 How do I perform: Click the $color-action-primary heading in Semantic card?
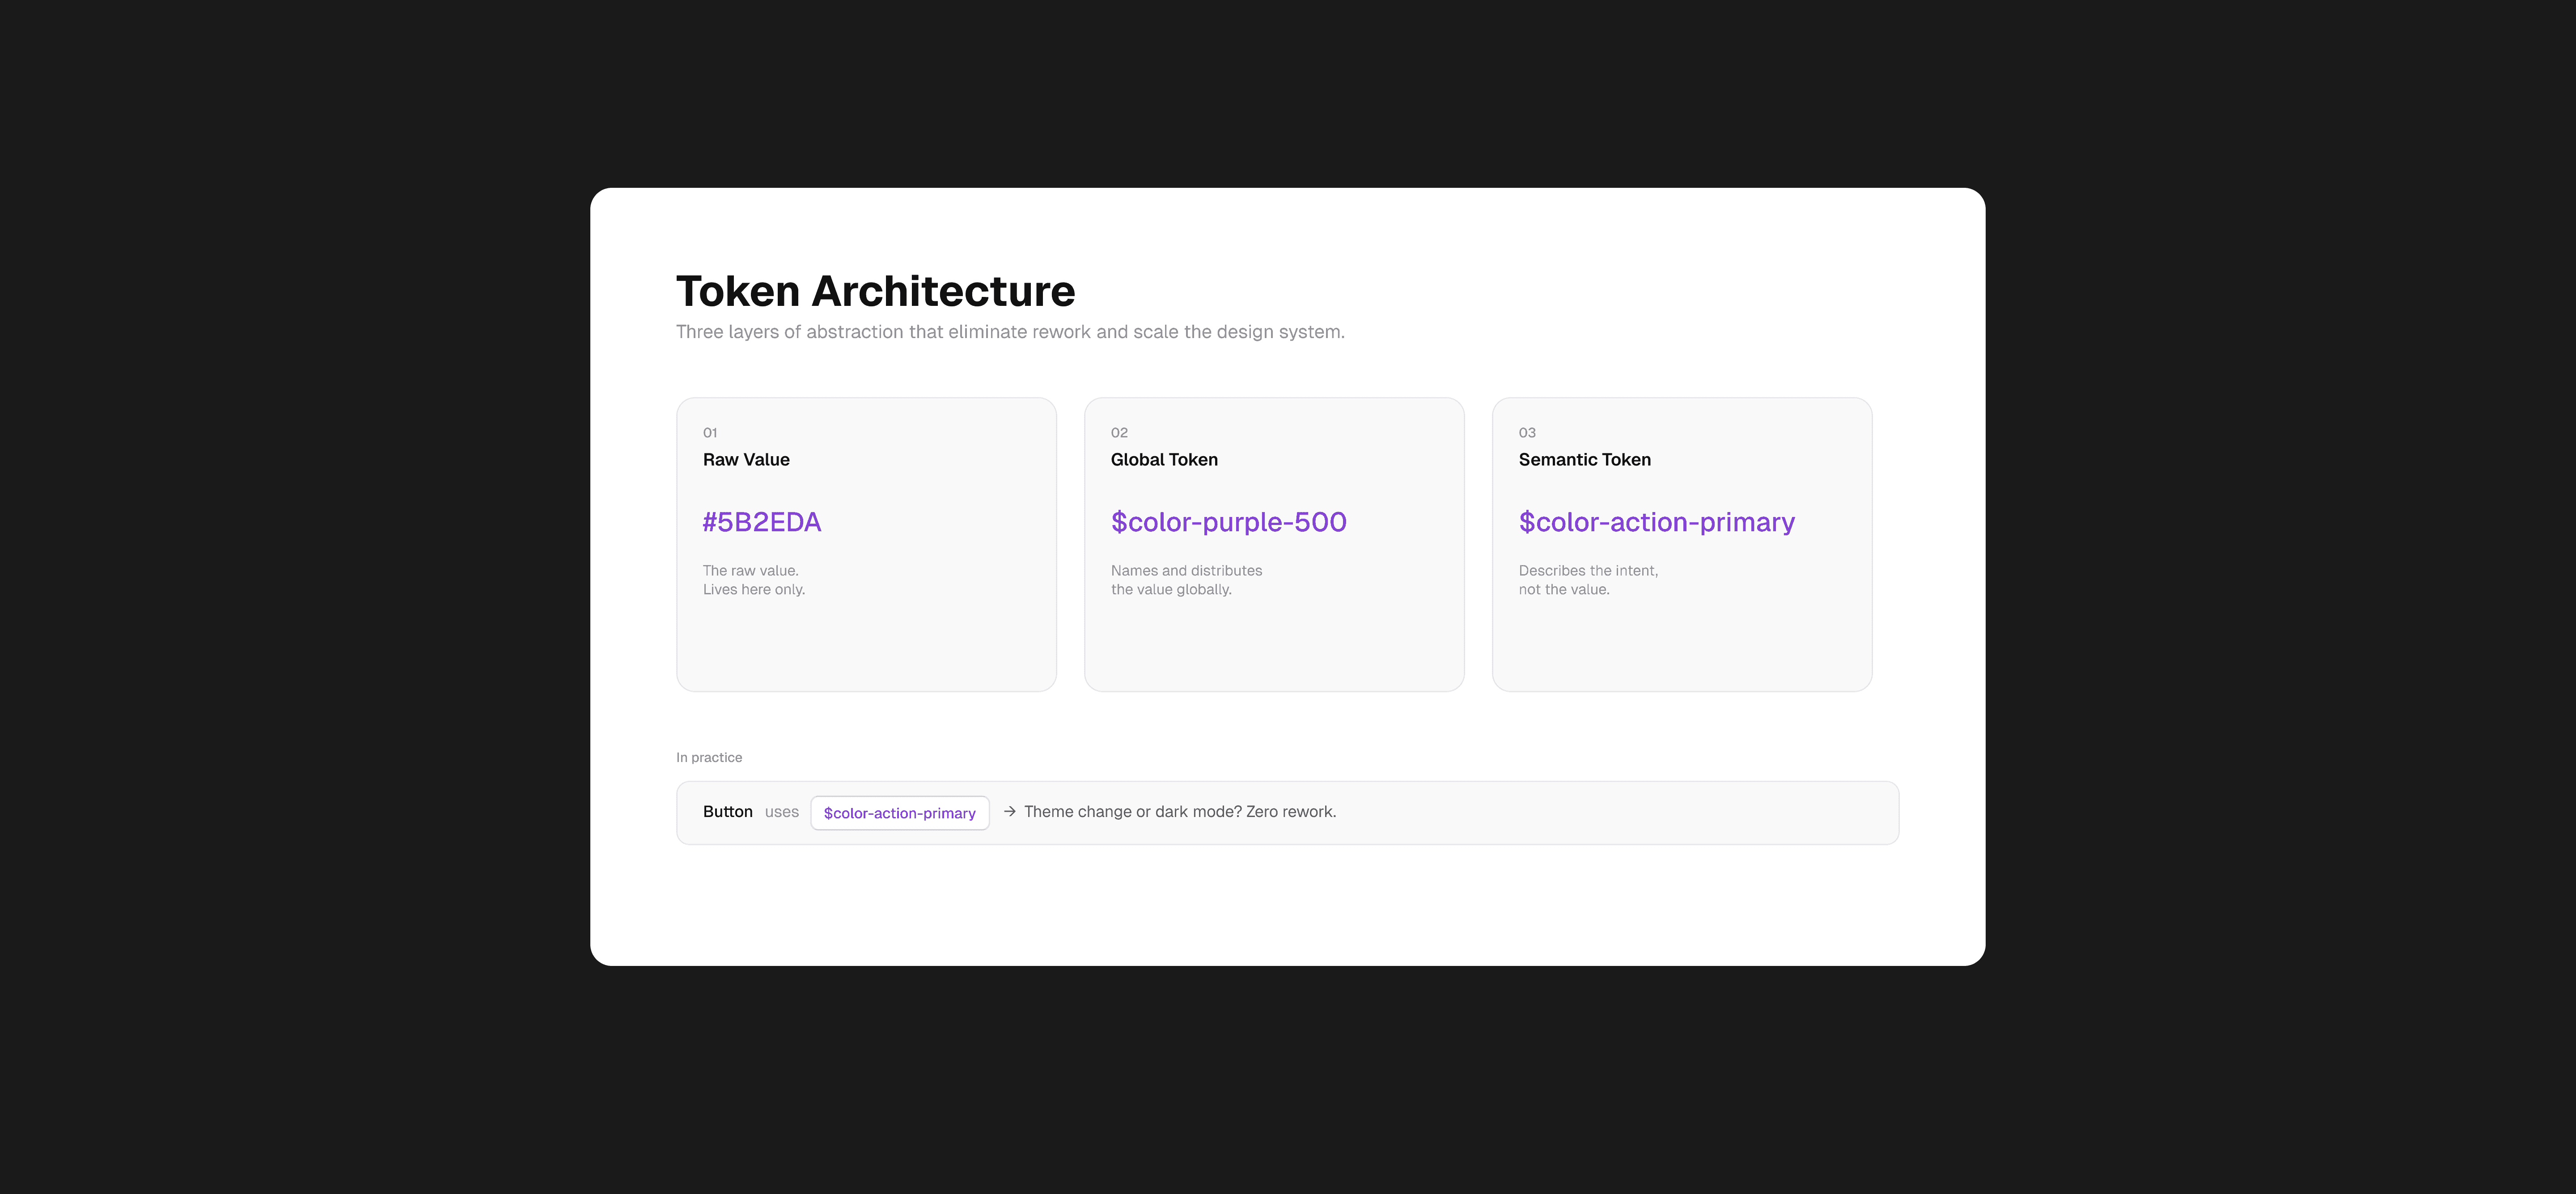coord(1656,522)
